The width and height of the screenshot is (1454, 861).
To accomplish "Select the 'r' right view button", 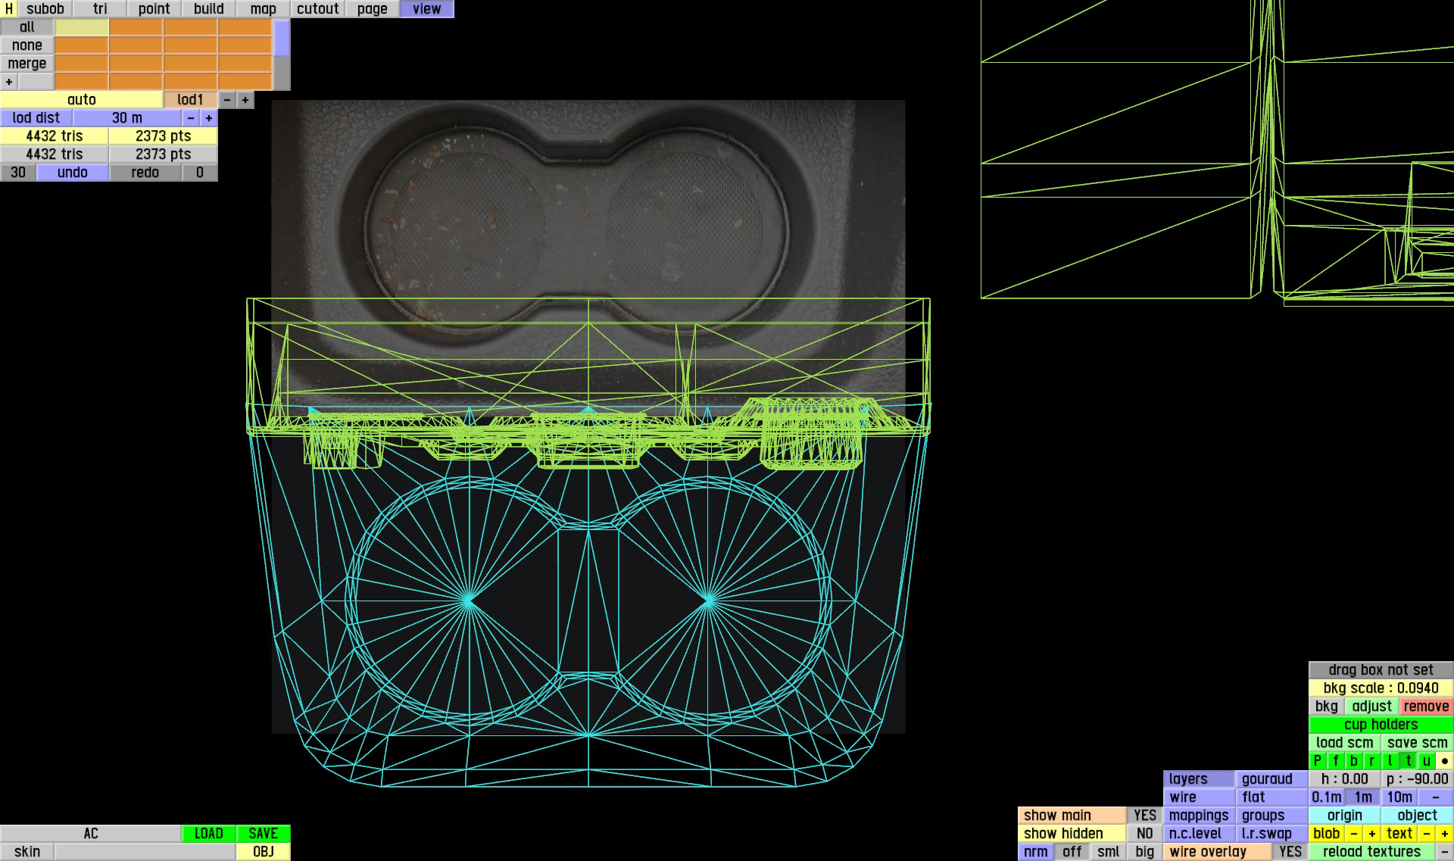I will [x=1371, y=761].
